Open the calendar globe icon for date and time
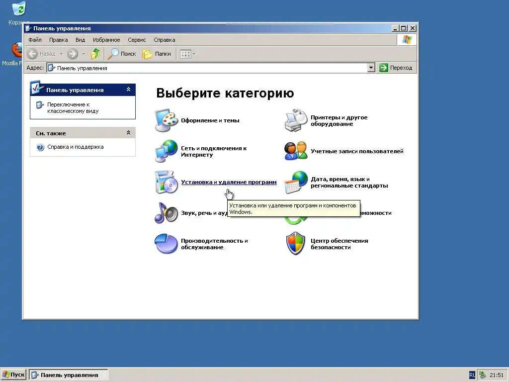 pos(296,182)
